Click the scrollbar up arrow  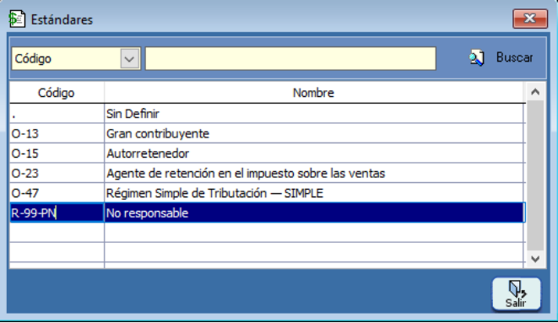point(535,92)
